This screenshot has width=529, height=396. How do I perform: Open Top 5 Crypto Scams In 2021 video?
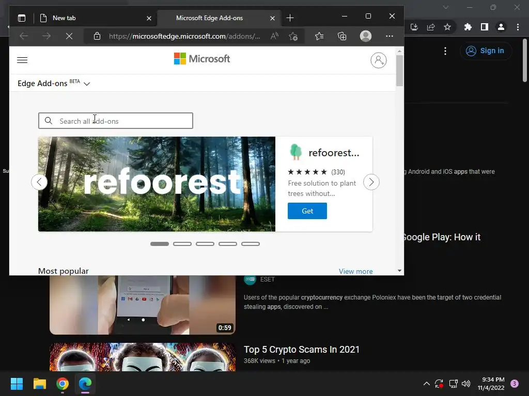coord(302,350)
